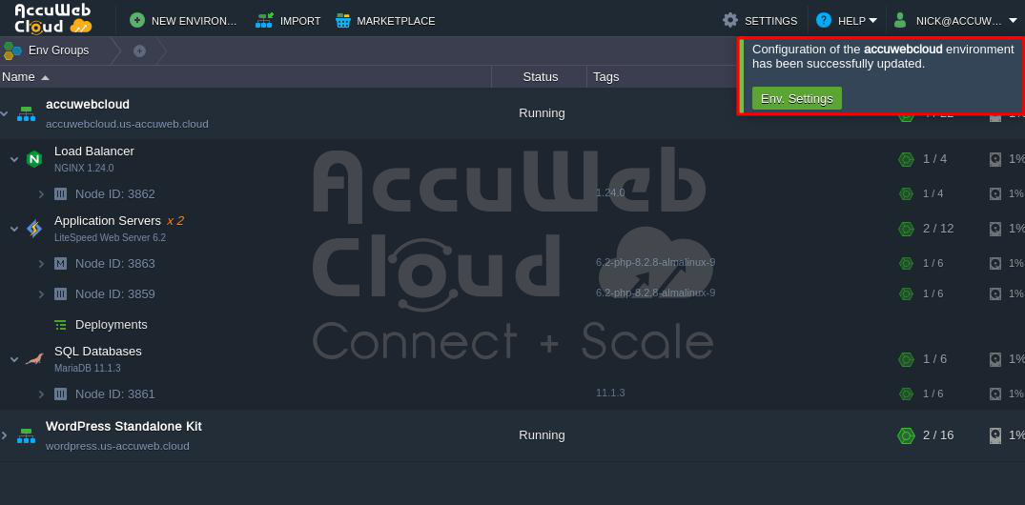Expand Node ID: 3863 details

point(41,264)
